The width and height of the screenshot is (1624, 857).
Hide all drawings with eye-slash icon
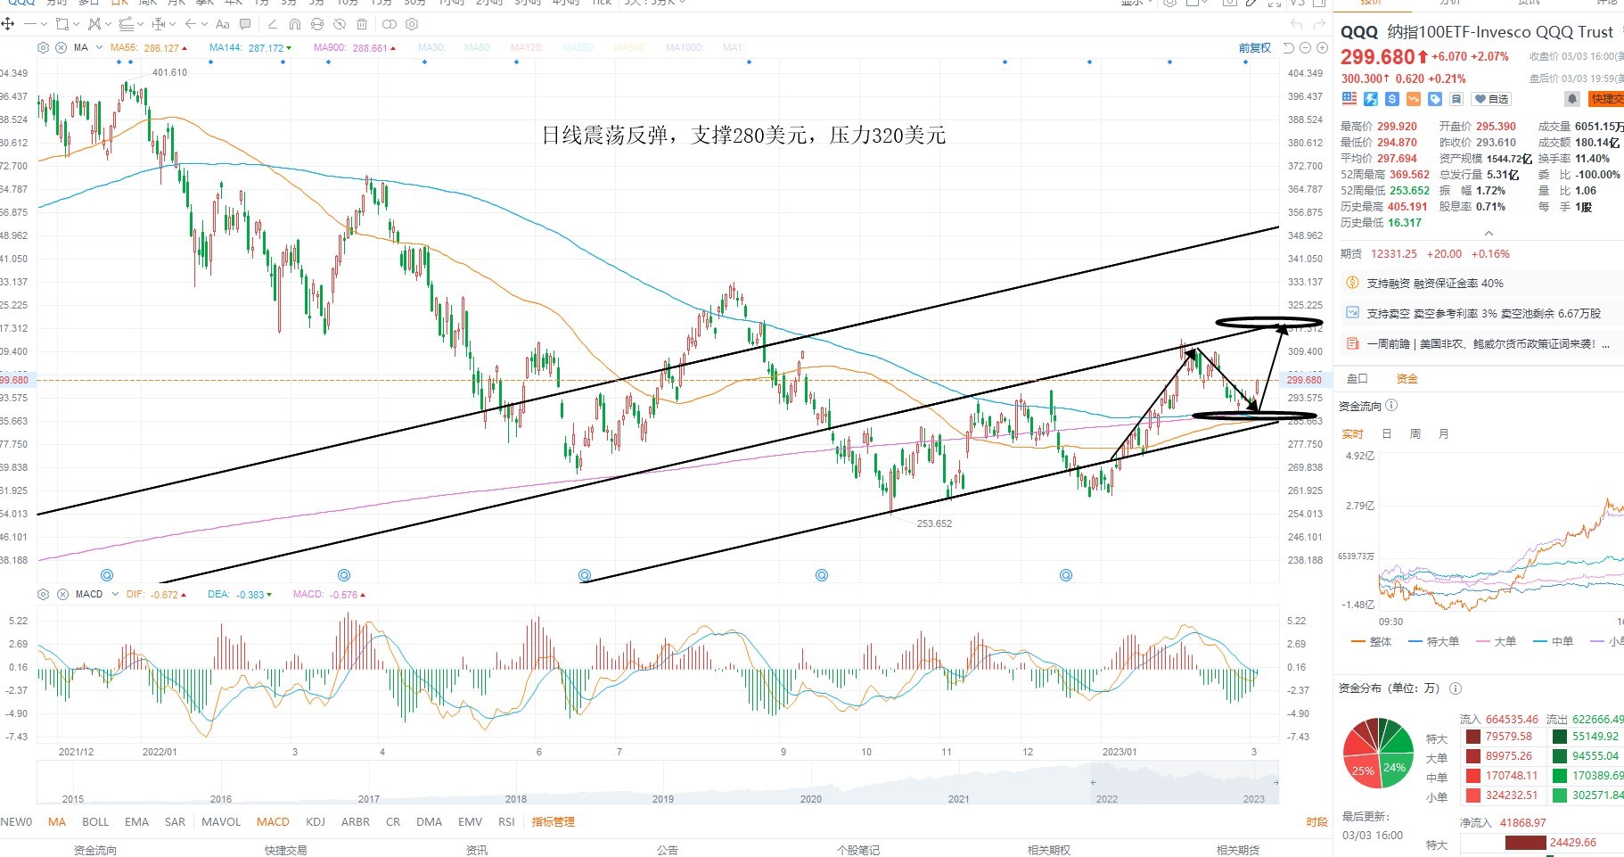pyautogui.click(x=340, y=24)
